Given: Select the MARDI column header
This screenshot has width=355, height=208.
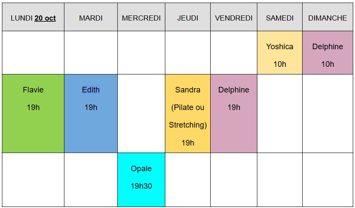Looking at the screenshot, I should pyautogui.click(x=91, y=18).
